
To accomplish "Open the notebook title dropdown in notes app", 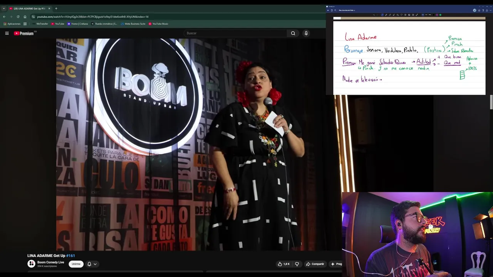I will click(x=347, y=10).
